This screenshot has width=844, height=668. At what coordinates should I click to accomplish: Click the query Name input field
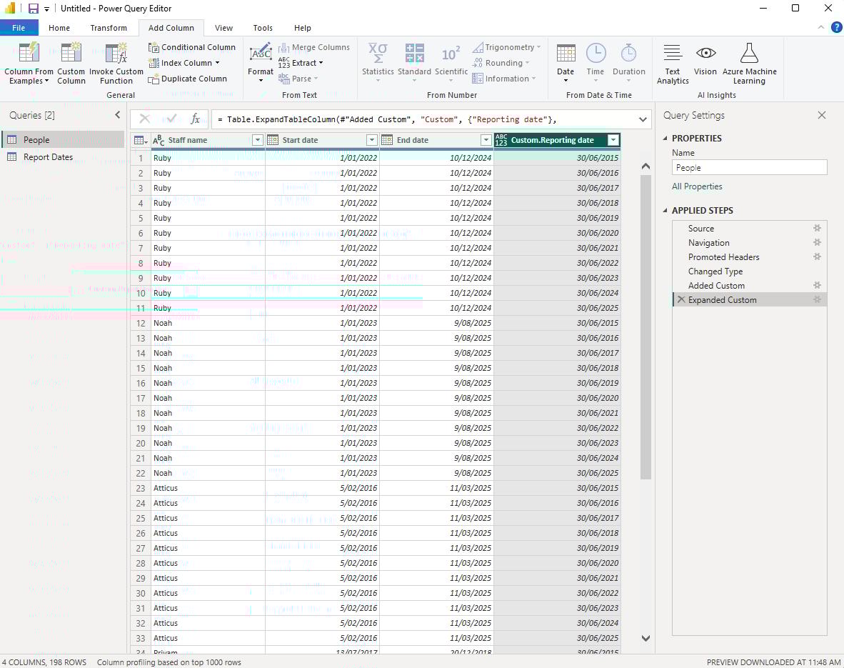tap(749, 168)
